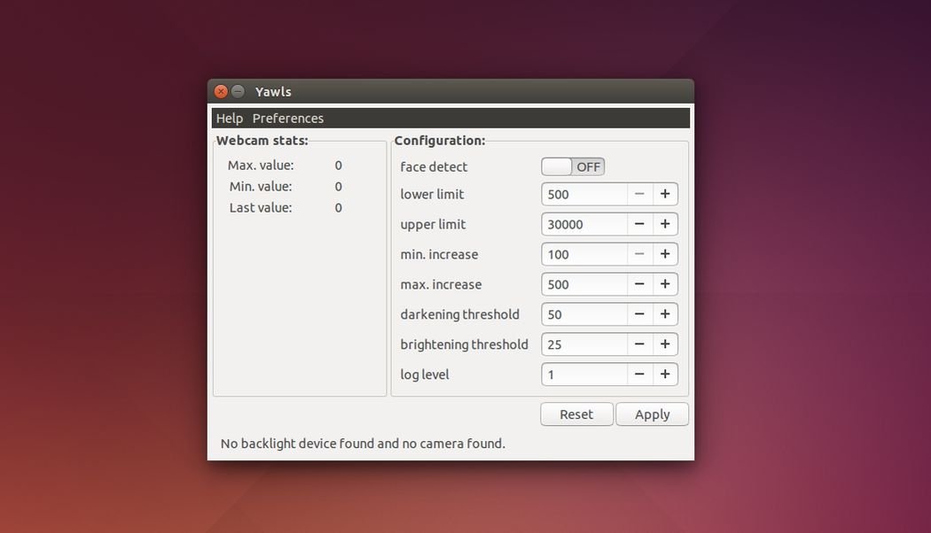Increase brightening threshold with plus button
This screenshot has height=533, width=931.
coord(665,344)
